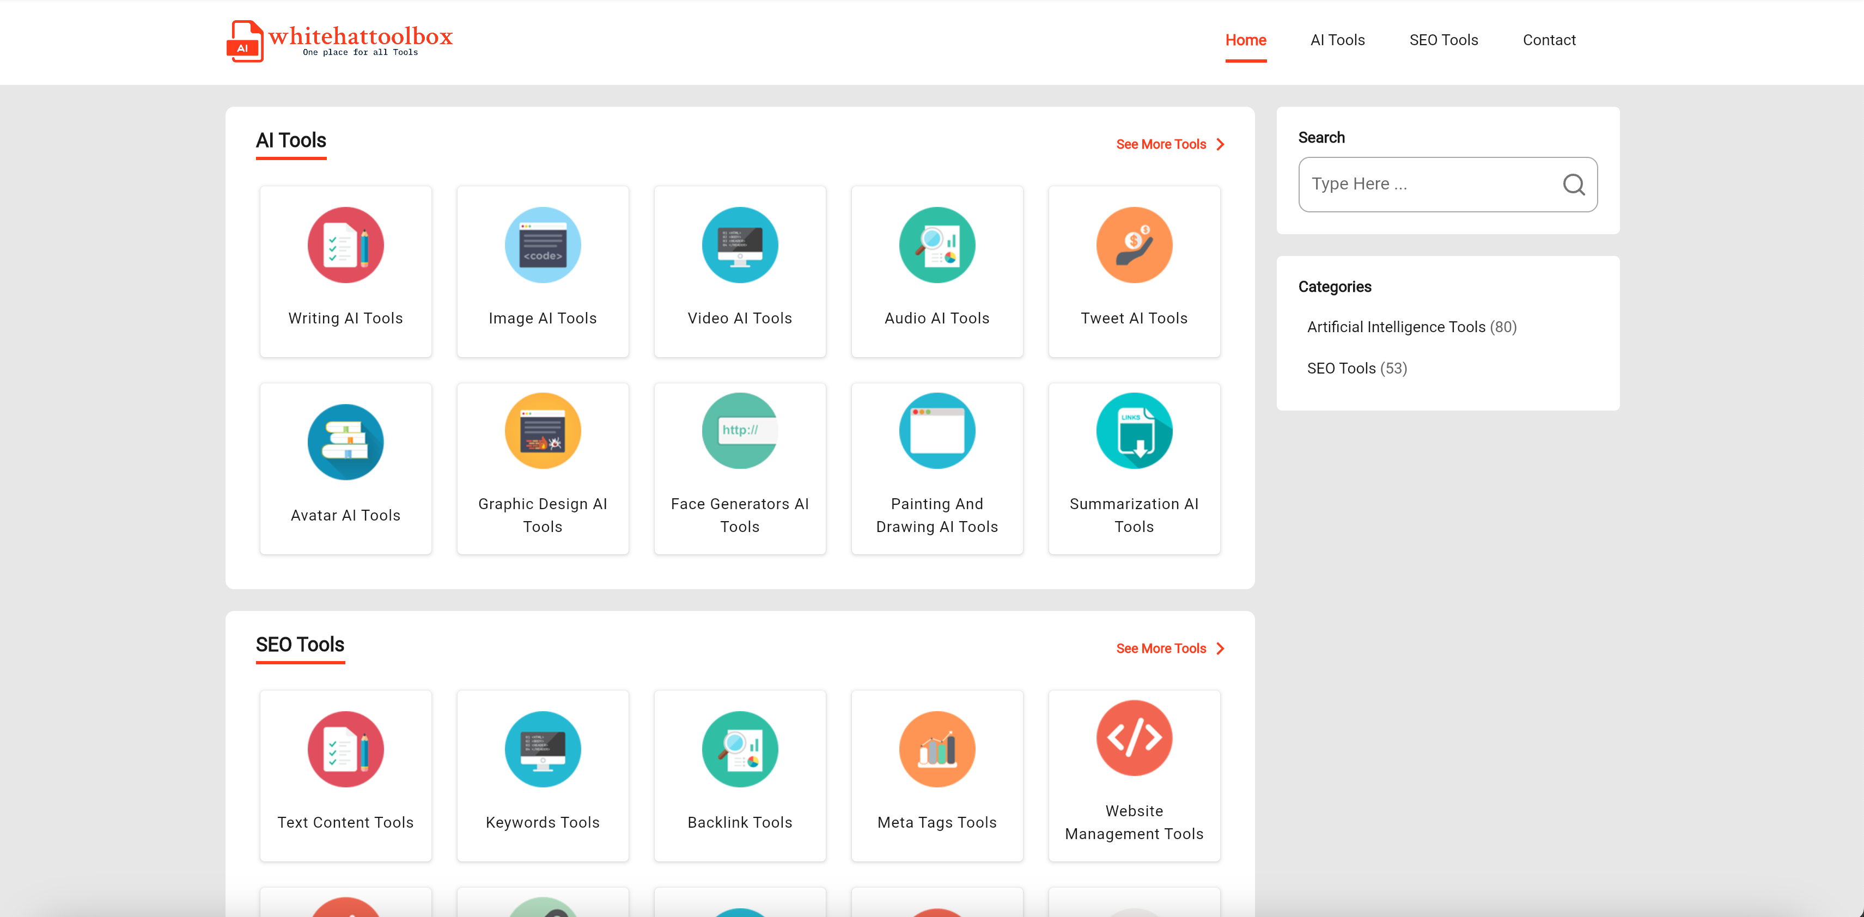Click the search magnifier icon

tap(1573, 185)
